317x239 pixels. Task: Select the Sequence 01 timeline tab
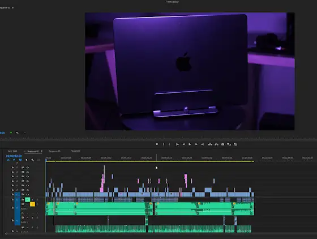coord(33,151)
